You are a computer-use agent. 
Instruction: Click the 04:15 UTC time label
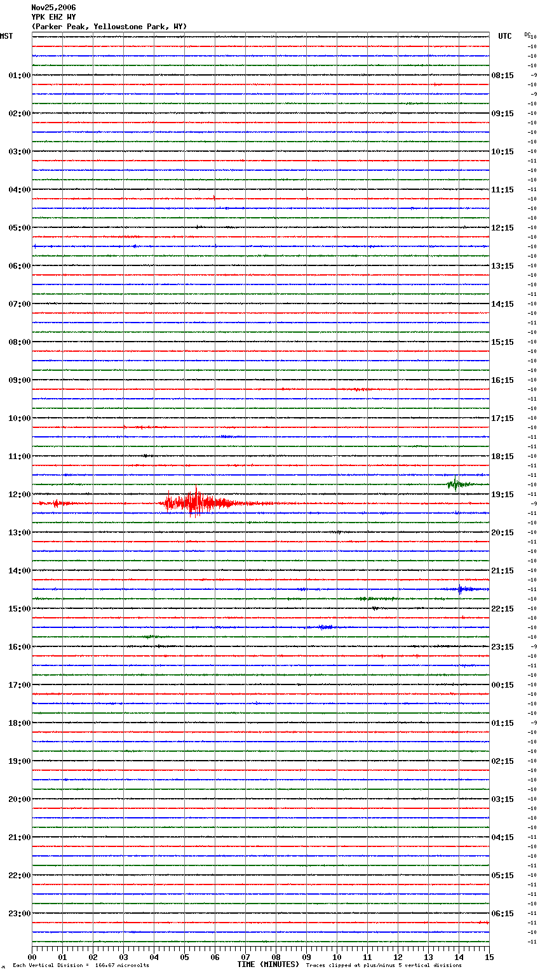pos(503,837)
